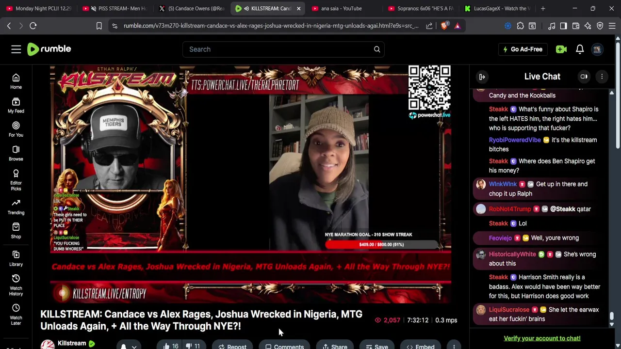621x349 pixels.
Task: Switch to Monday Night PCLIII tab
Action: point(39,8)
